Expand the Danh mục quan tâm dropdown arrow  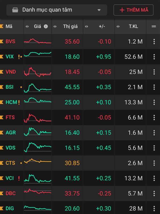point(99,10)
